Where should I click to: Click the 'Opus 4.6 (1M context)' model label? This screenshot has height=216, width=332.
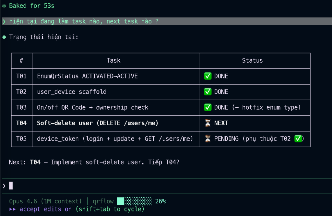[x=45, y=201]
